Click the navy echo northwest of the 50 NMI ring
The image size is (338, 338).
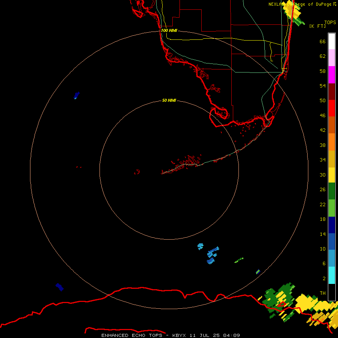coord(77,95)
